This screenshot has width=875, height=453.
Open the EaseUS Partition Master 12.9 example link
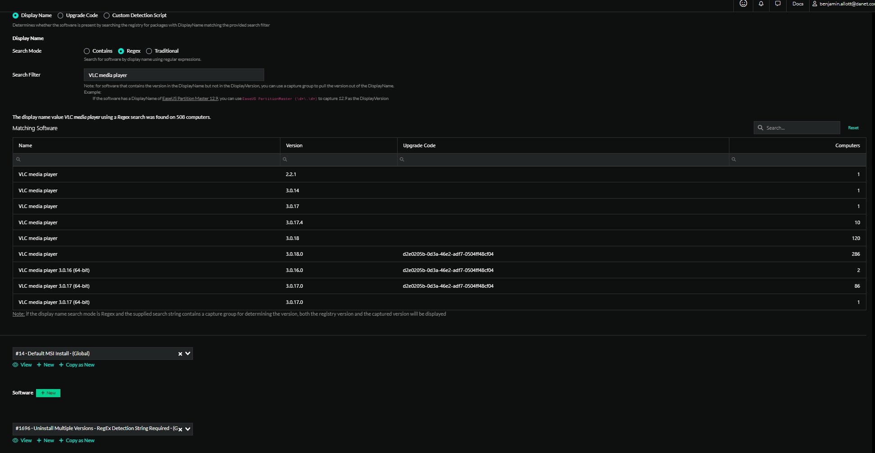190,99
